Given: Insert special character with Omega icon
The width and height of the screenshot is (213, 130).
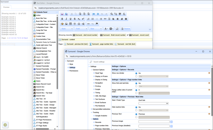Looking at the screenshot, I should [79, 24].
